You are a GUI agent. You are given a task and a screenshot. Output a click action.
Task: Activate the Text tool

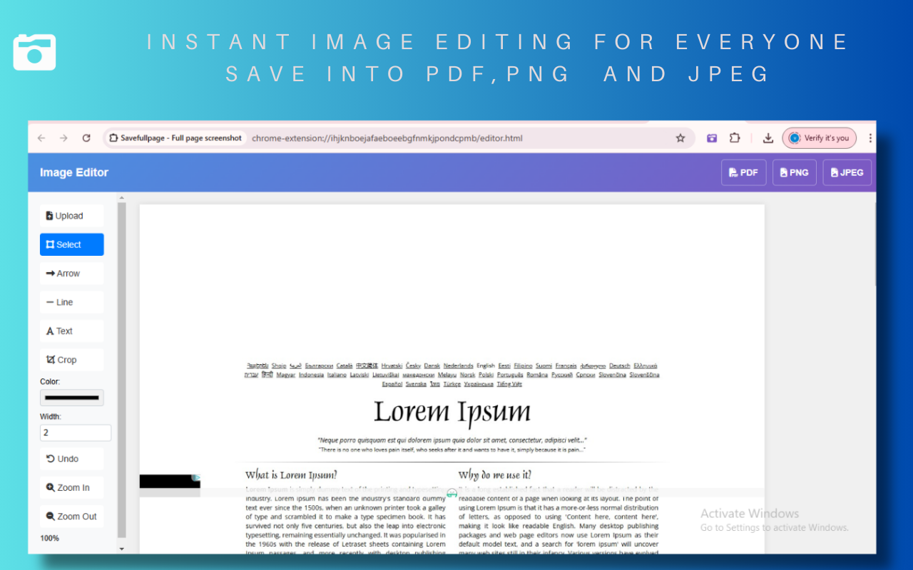click(x=71, y=330)
